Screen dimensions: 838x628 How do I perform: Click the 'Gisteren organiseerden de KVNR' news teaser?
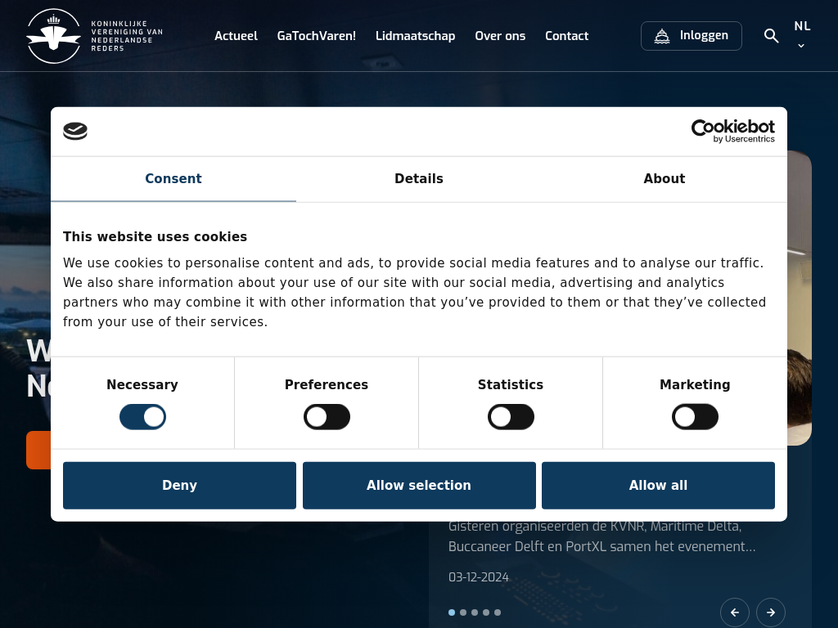[601, 536]
